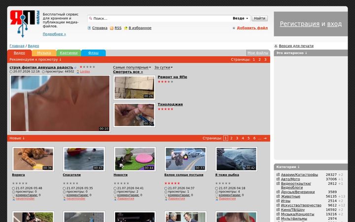Open the Lordex user profile link
The width and height of the screenshot is (355, 222).
coord(85,72)
